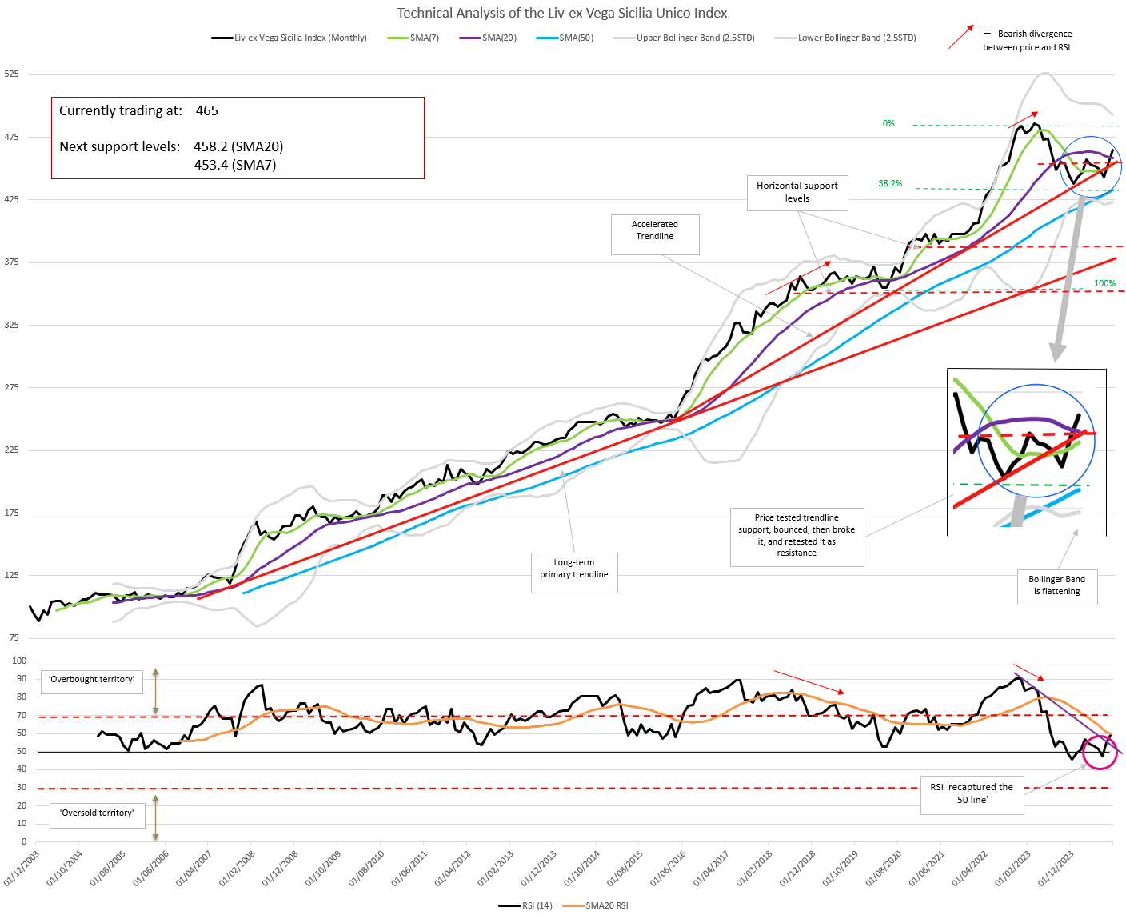The image size is (1126, 919).
Task: Click the '01/10/2014' date axis label
Action: (x=582, y=868)
